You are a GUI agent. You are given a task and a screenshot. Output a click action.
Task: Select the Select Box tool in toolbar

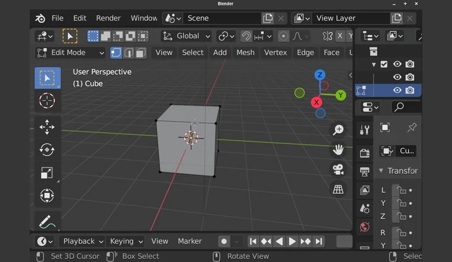(x=48, y=78)
